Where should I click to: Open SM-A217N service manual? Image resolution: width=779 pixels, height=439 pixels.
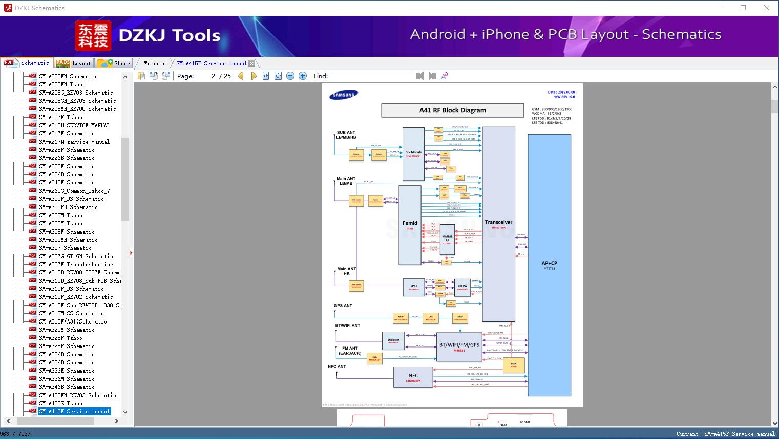click(74, 142)
